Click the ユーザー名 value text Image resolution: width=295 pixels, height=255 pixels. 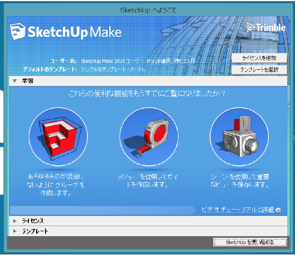tap(138, 61)
